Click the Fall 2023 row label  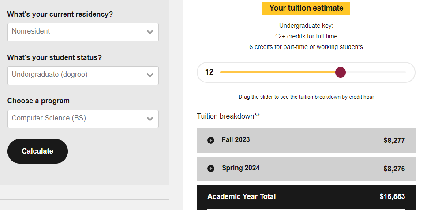[x=236, y=140]
